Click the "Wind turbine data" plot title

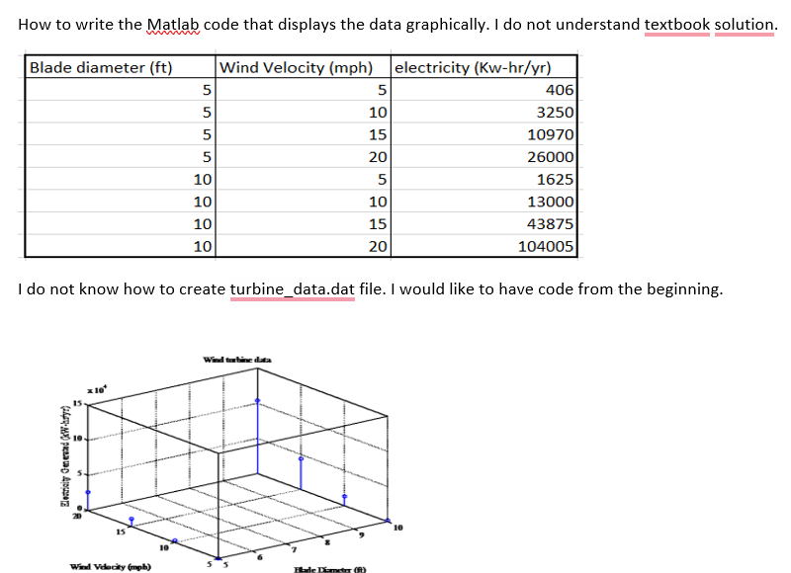click(237, 359)
